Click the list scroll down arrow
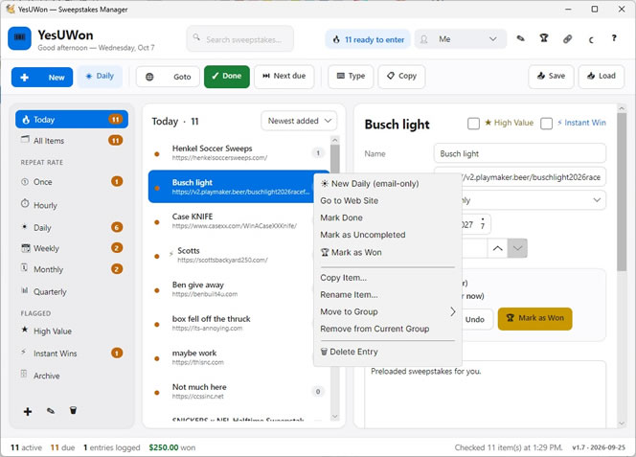This screenshot has height=457, width=636. pos(334,416)
